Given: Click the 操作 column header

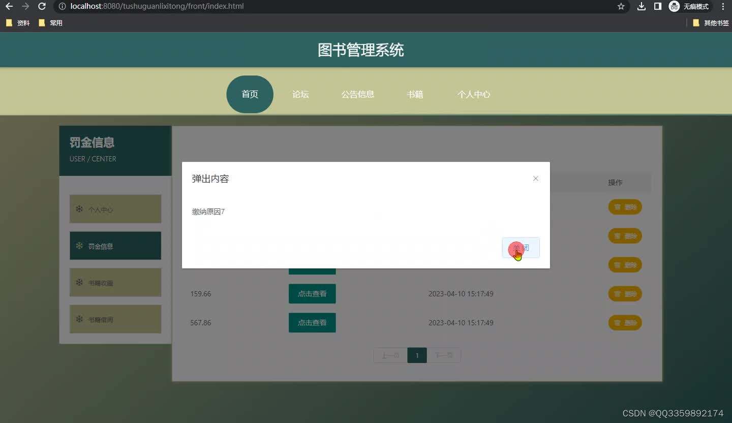Looking at the screenshot, I should point(615,183).
